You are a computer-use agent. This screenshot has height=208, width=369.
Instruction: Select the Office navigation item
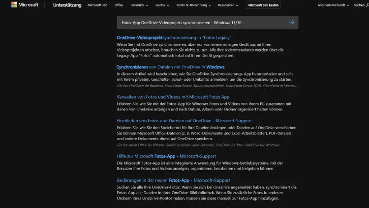pos(119,5)
